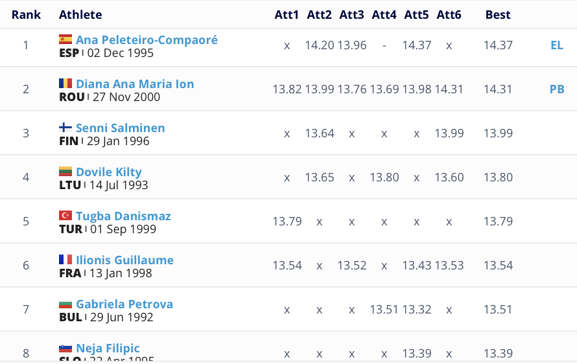Open Dovile Kilty athlete profile

pos(108,172)
